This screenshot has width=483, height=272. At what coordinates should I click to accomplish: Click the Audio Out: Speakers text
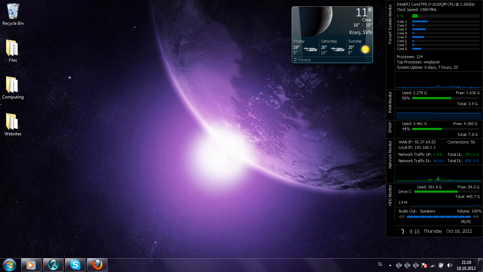click(x=417, y=211)
